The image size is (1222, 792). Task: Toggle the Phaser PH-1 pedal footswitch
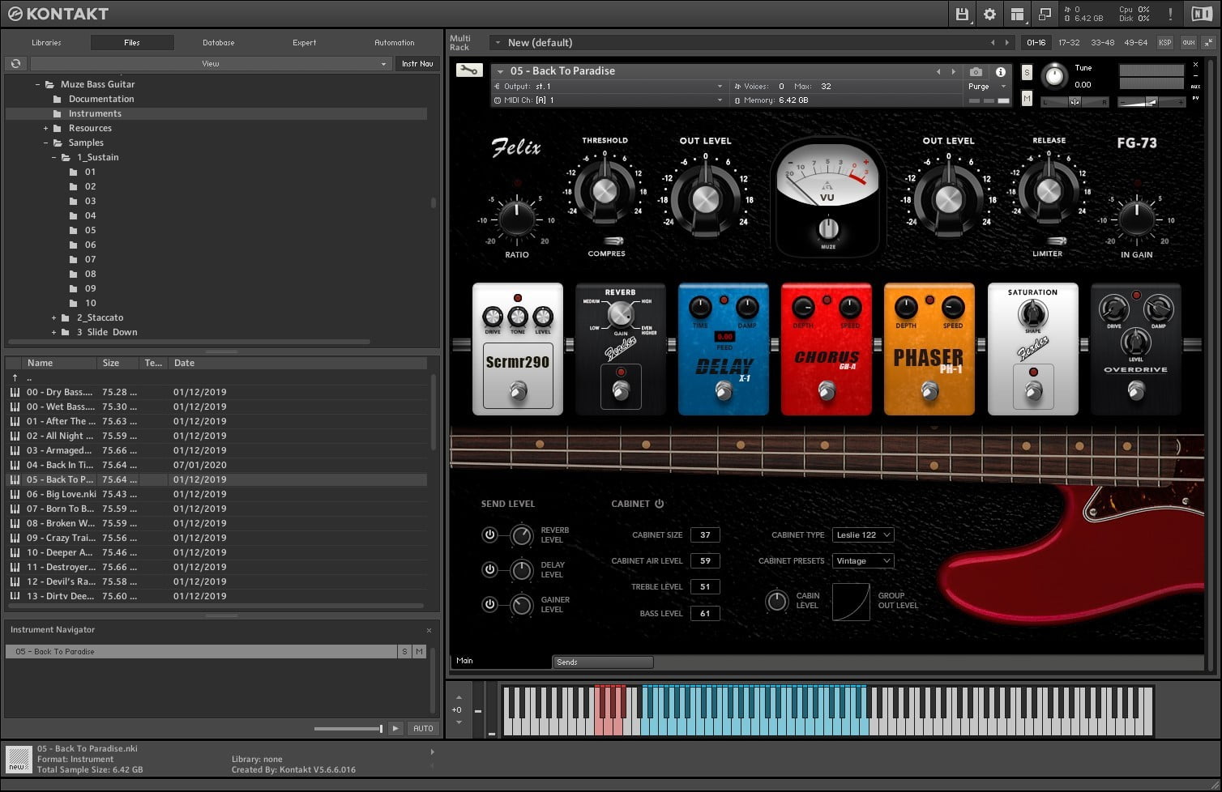[x=929, y=392]
